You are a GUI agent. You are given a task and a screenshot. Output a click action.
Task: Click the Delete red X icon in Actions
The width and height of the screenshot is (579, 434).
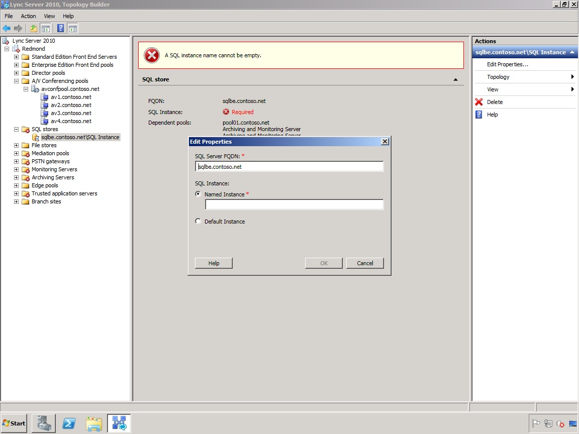coord(479,102)
